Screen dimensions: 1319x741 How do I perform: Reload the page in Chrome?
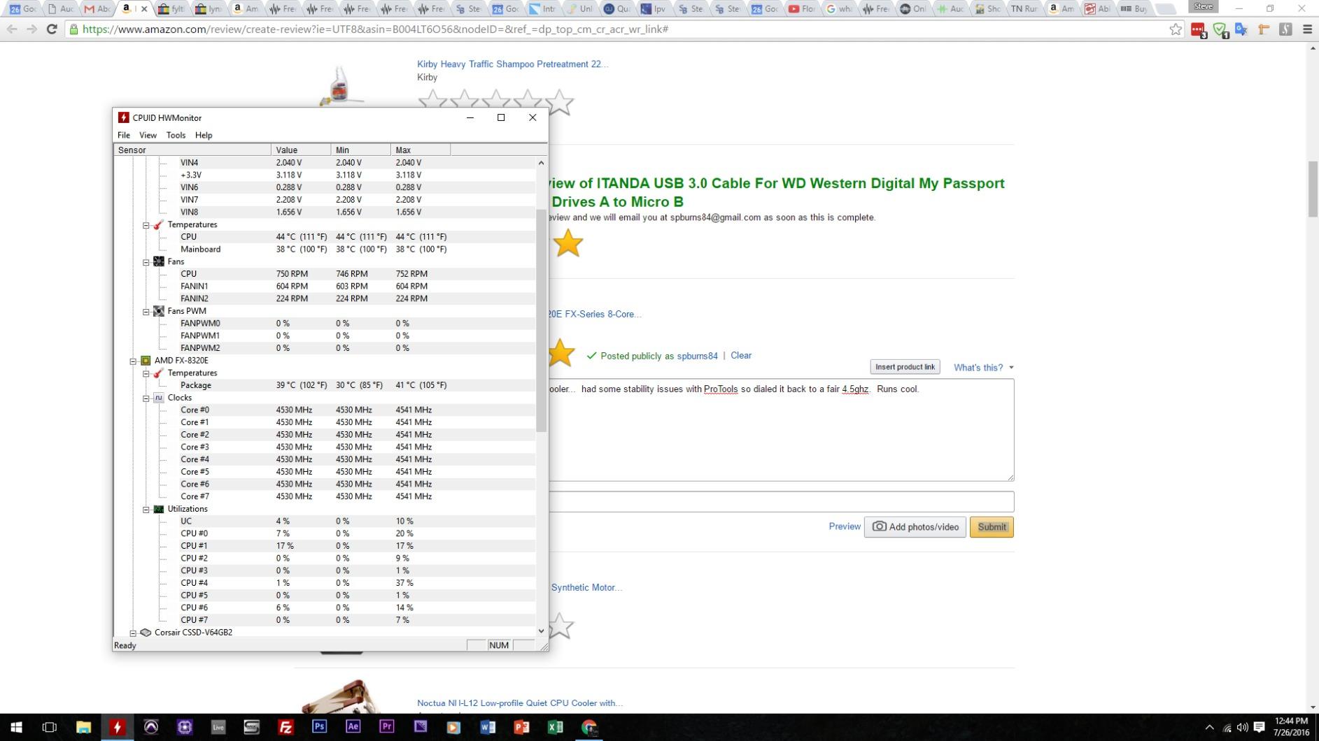point(52,29)
